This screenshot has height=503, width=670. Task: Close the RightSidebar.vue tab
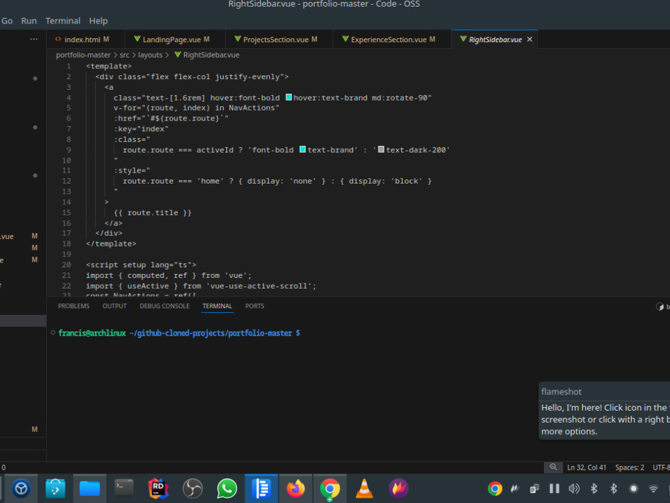[529, 40]
